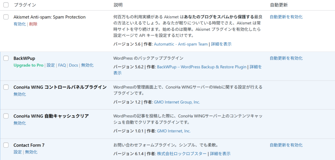The width and height of the screenshot is (335, 160).
Task: Enable auto-update for BackWPup plugin
Action: coord(286,58)
